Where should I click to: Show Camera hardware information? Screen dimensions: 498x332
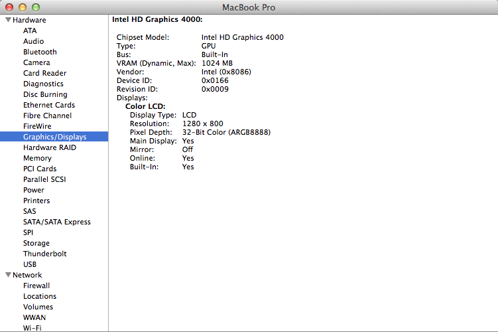(x=36, y=62)
